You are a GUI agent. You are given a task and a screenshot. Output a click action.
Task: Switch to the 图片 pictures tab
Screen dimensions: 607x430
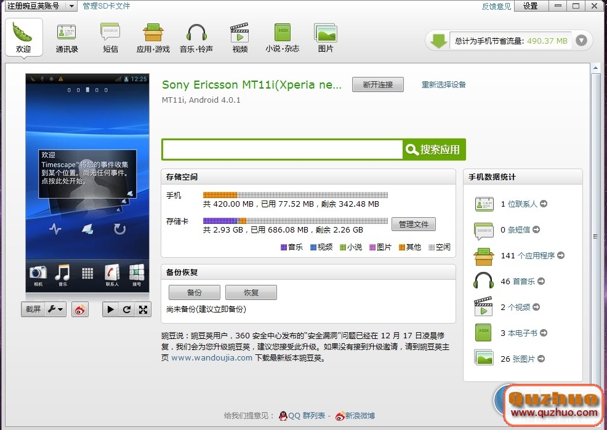click(x=326, y=38)
